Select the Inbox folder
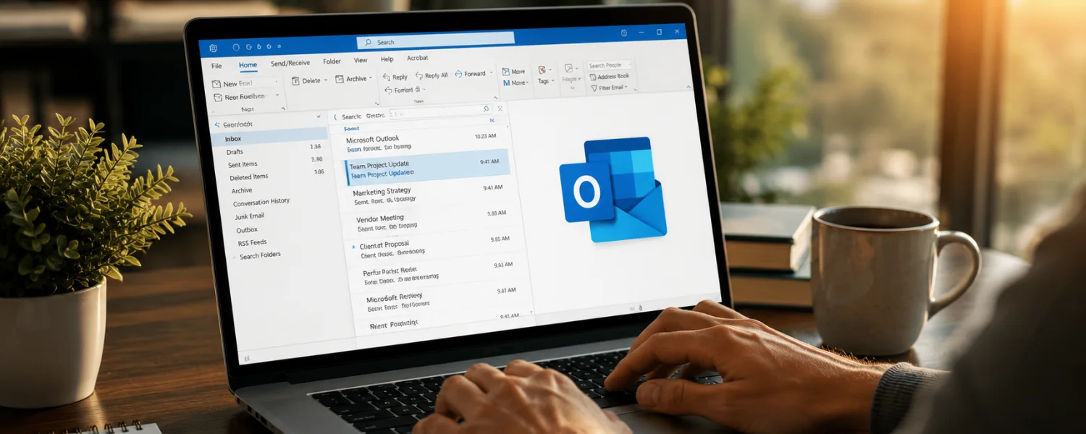1086x434 pixels. [x=269, y=137]
